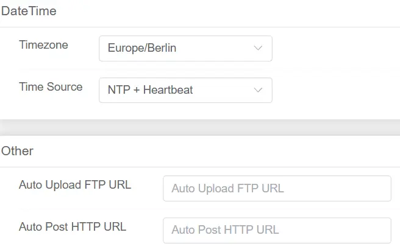
Task: Click the gray gap between DateTime and Other
Action: 200,127
